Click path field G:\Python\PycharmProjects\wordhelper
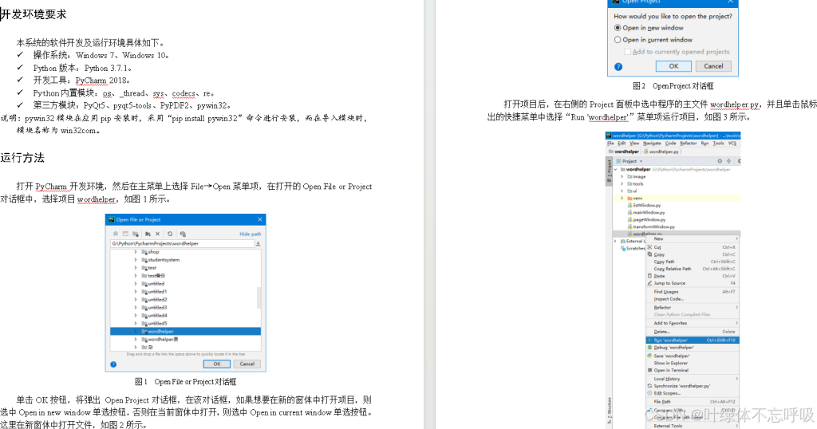 click(x=181, y=243)
